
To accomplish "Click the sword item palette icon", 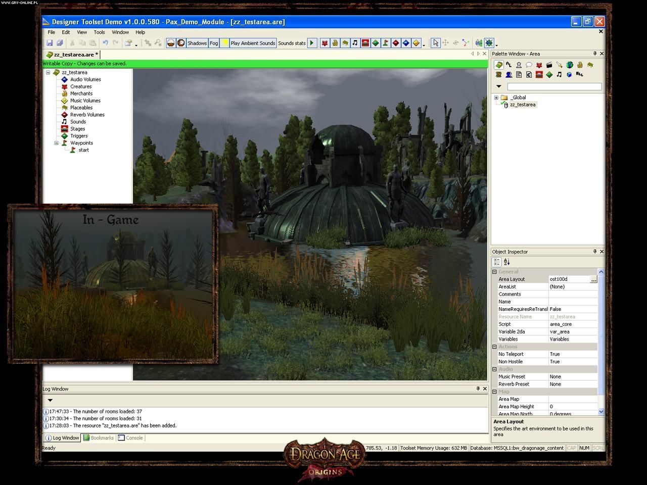I will click(559, 65).
